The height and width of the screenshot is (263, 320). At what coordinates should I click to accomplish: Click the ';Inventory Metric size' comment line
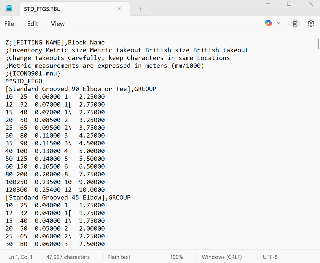127,50
